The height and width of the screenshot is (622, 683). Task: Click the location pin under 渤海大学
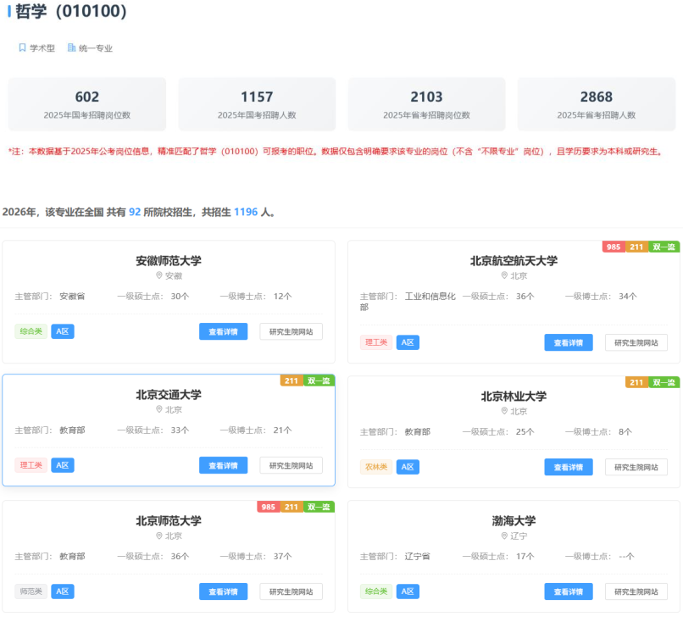pyautogui.click(x=504, y=536)
